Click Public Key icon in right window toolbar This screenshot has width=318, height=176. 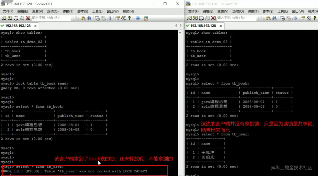pyautogui.click(x=315, y=18)
